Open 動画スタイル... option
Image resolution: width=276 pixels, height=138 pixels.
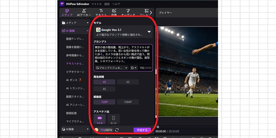tap(75, 97)
